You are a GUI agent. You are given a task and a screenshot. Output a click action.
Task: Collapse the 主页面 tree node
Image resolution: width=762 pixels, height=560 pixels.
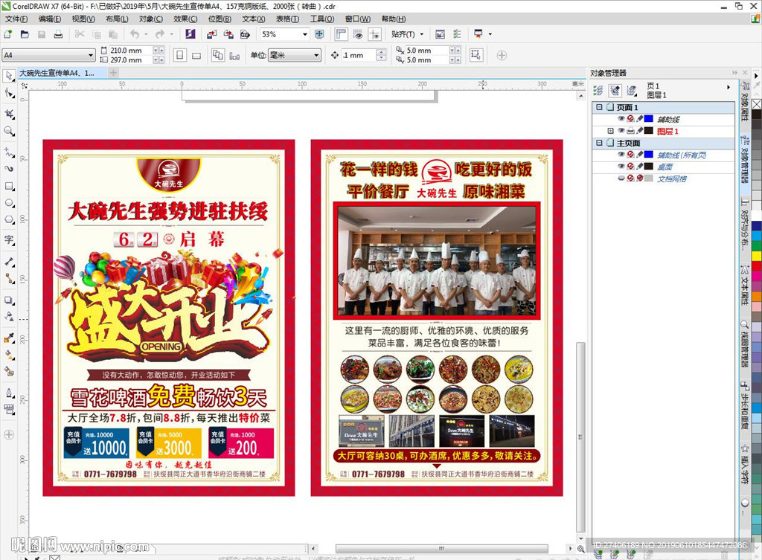click(599, 143)
